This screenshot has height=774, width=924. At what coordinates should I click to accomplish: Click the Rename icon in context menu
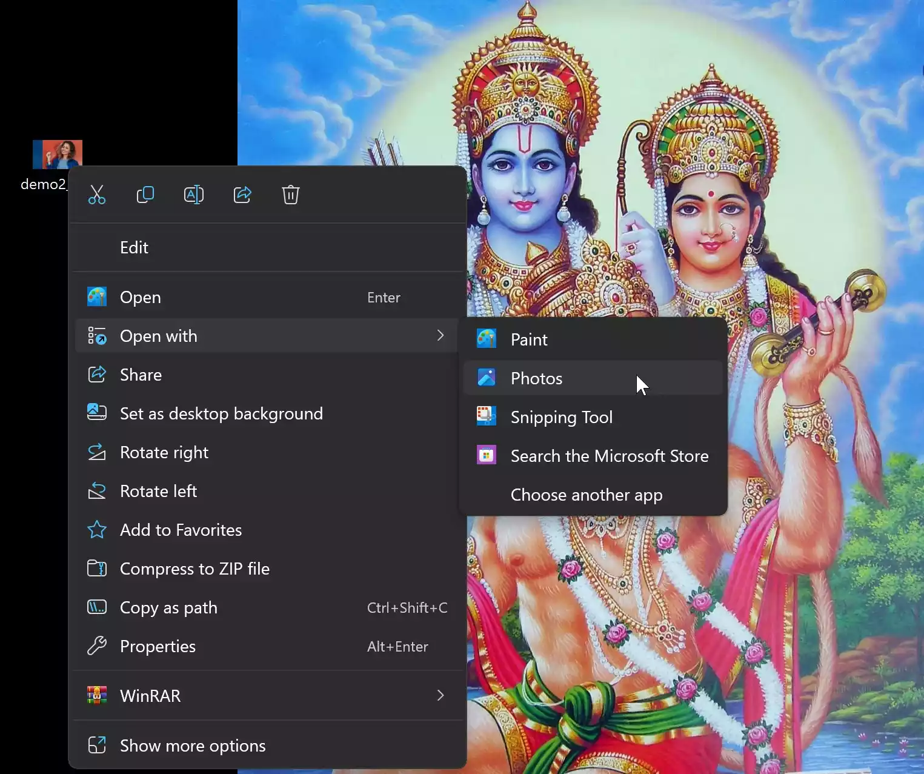point(194,195)
